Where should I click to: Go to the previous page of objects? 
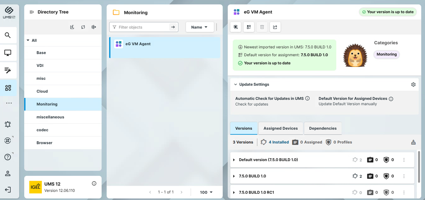pos(150,192)
